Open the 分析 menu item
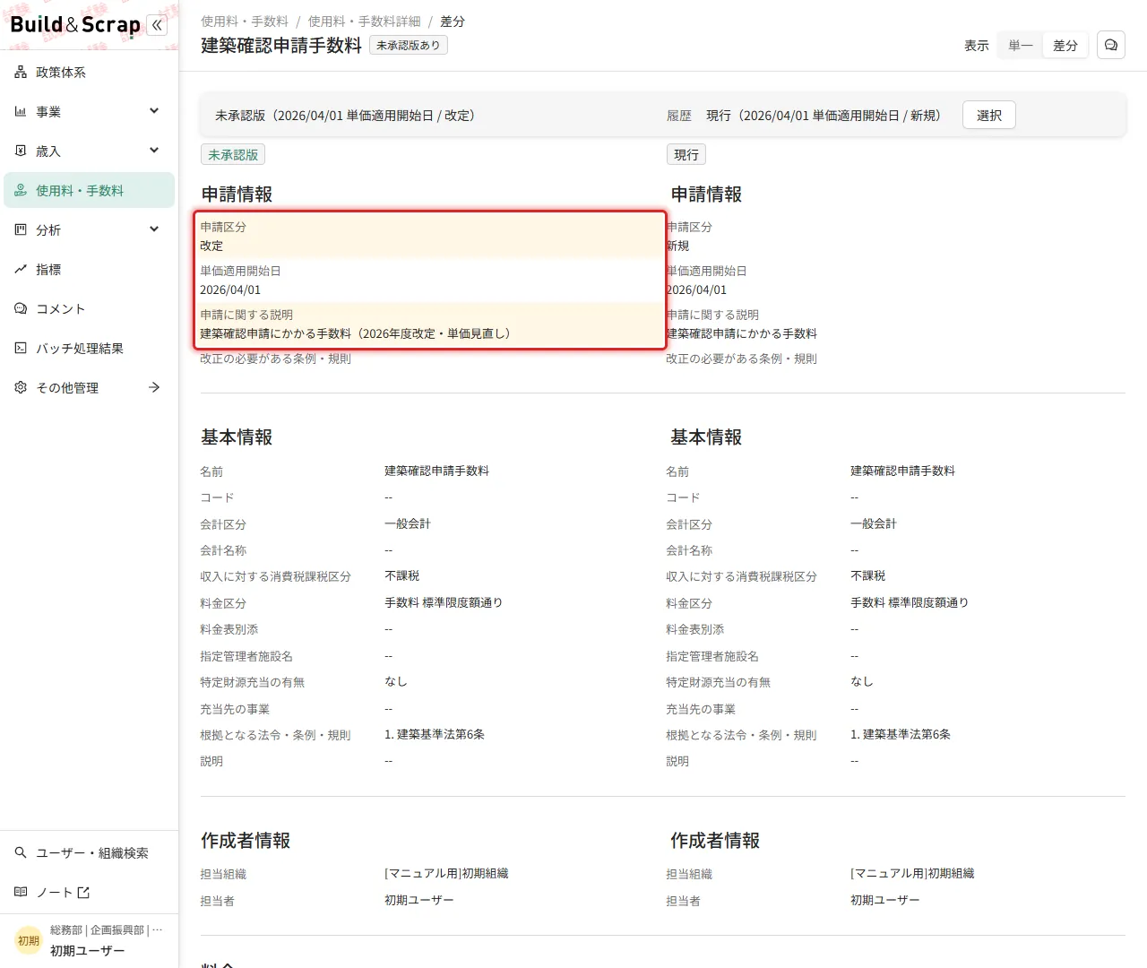Image resolution: width=1147 pixels, height=968 pixels. tap(89, 230)
